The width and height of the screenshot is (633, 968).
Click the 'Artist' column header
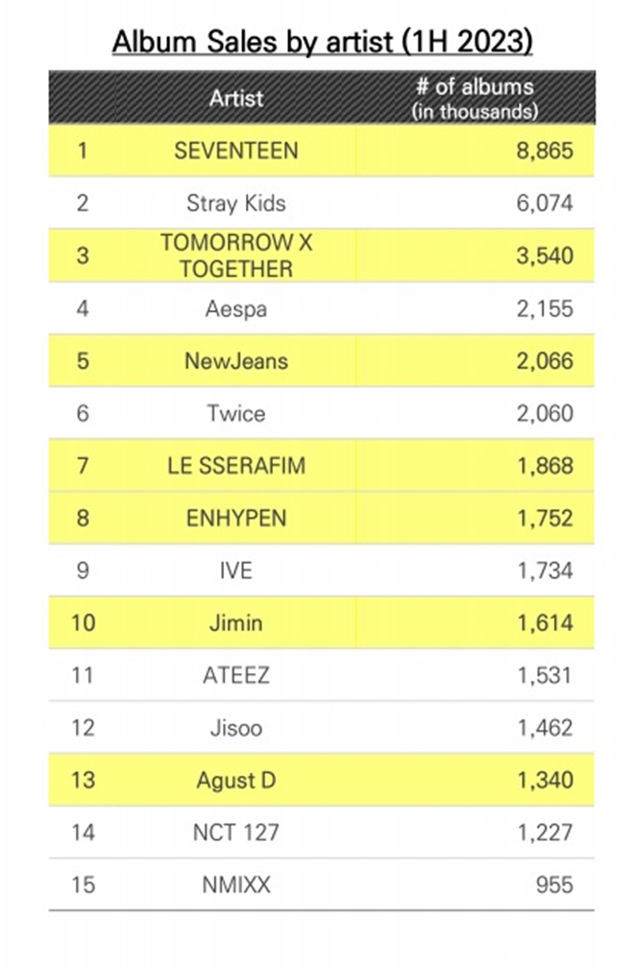pyautogui.click(x=236, y=99)
